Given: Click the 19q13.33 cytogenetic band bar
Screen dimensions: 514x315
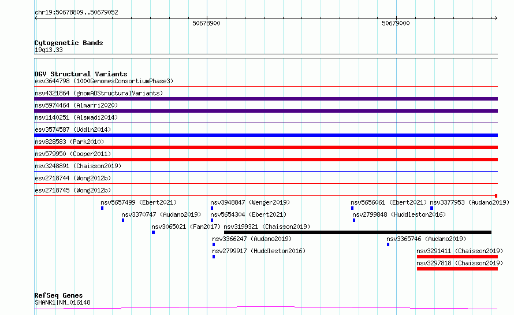Looking at the screenshot, I should click(266, 56).
